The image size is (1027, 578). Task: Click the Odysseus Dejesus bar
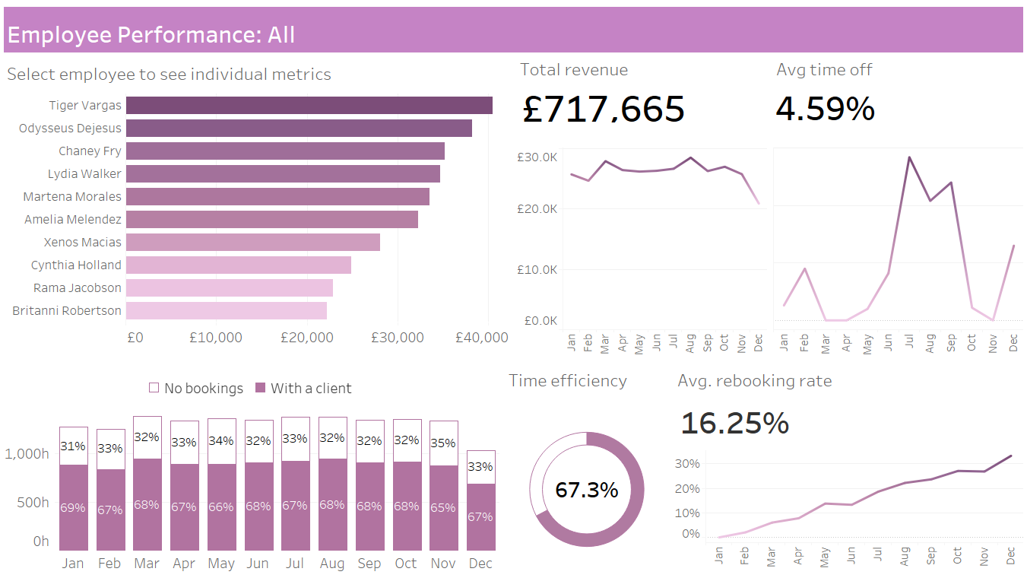coord(299,129)
